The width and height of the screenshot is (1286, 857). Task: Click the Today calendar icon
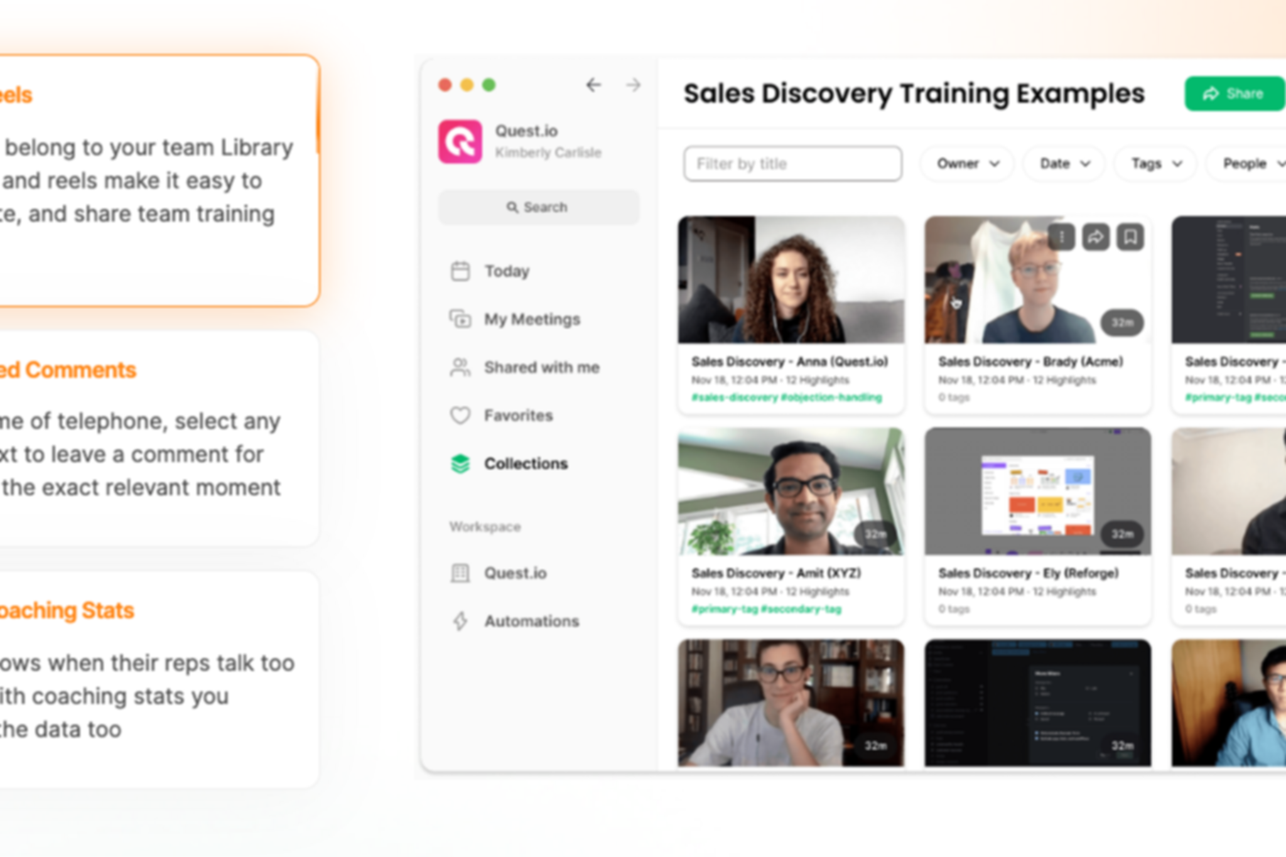coord(460,271)
